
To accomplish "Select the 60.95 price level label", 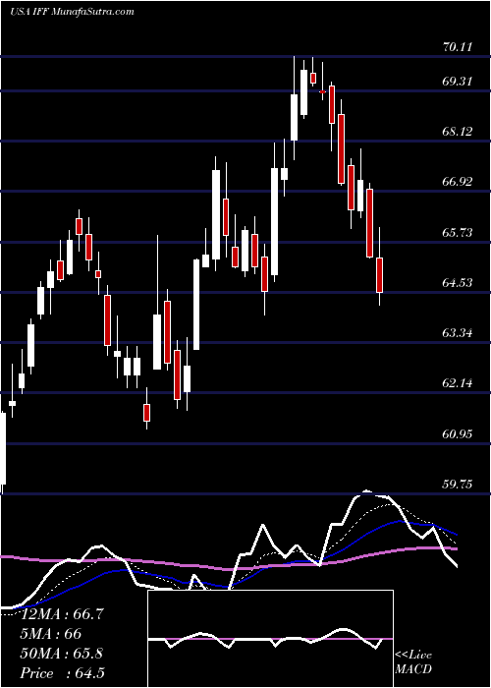I will [457, 434].
